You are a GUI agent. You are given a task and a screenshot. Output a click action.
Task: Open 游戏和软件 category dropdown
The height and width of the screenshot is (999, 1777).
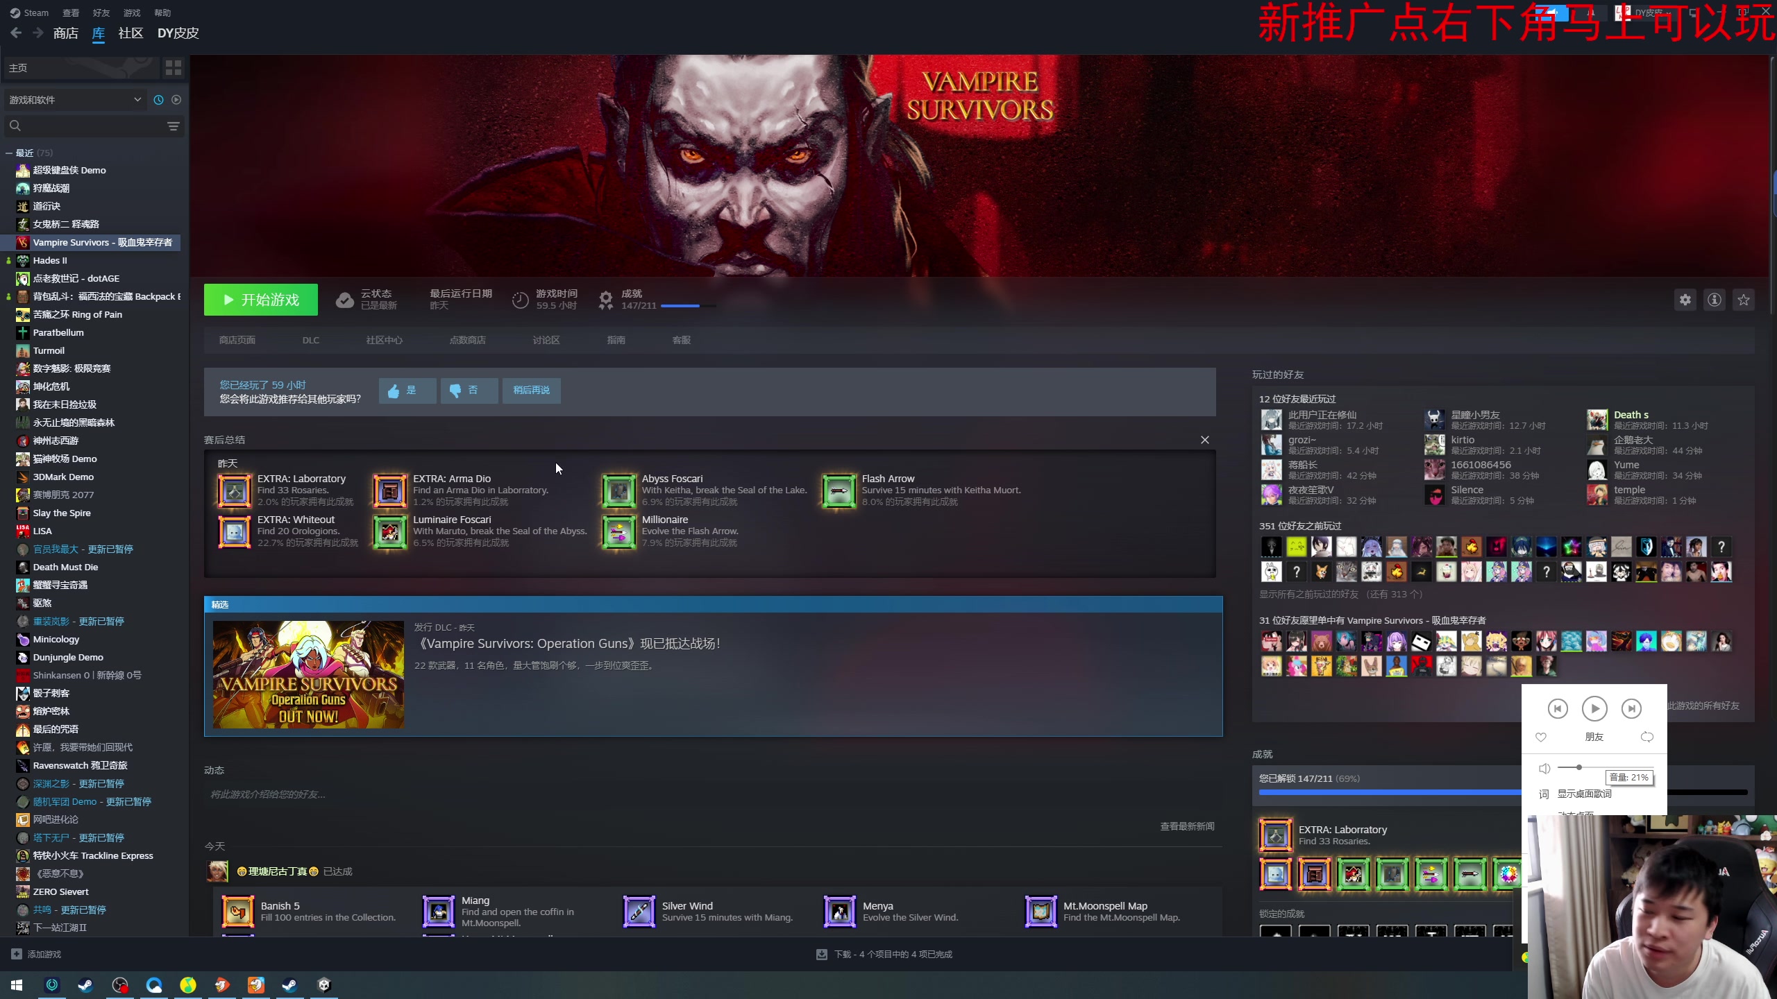click(75, 100)
